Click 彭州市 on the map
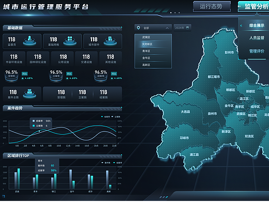269x202 pixels. [x=229, y=52]
